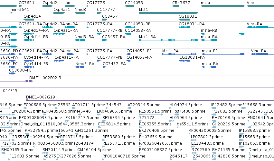274x161 pixels.
Task: Click the HL04974.5prime EST label
Action: point(185,105)
